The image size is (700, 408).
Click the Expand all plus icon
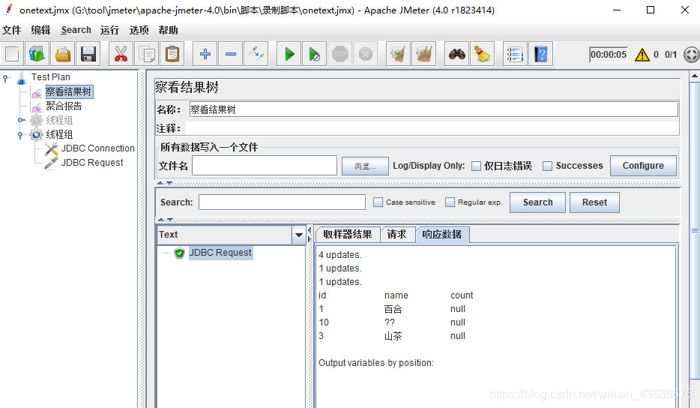205,54
